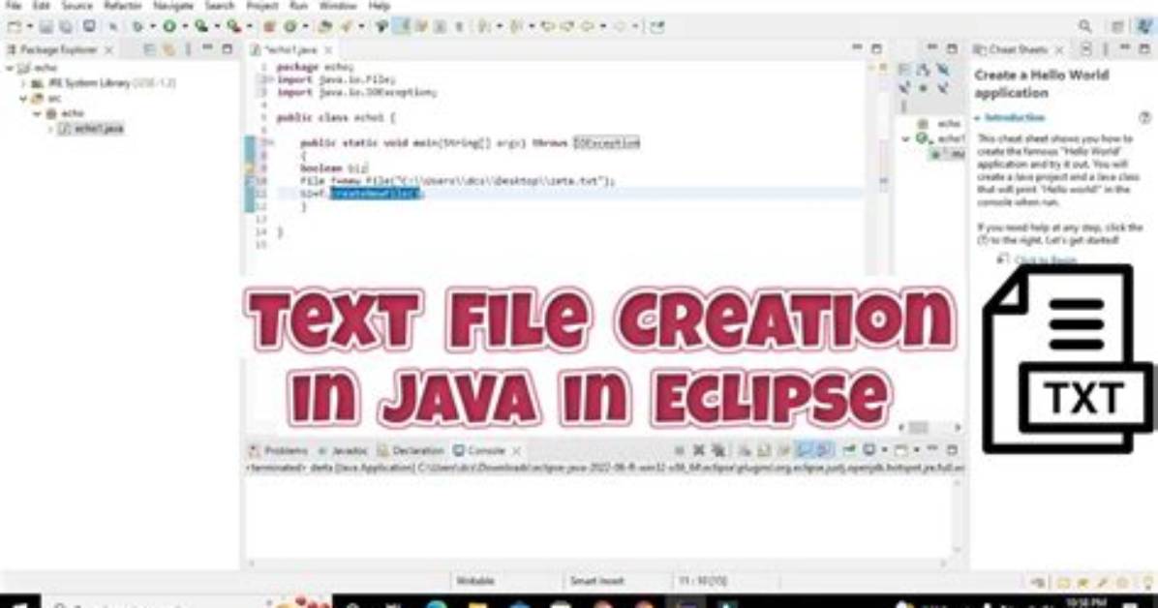Open the Navigate menu

pos(173,6)
